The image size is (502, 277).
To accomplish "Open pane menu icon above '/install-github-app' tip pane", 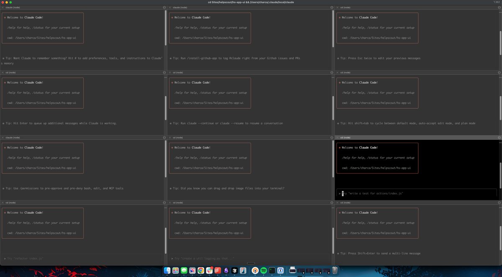I will pyautogui.click(x=332, y=7).
